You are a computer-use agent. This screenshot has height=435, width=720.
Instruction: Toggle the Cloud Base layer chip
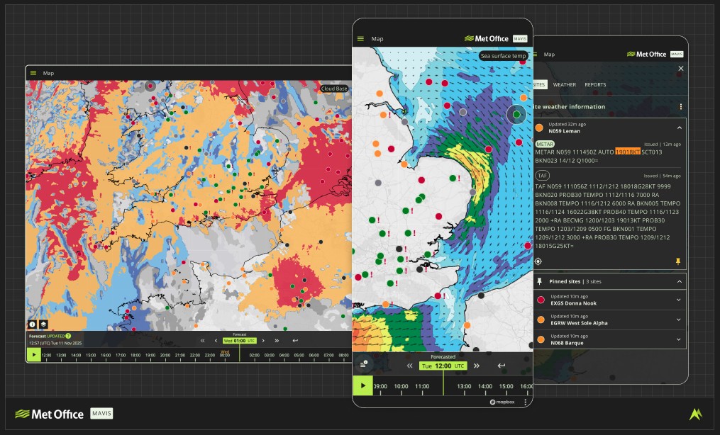click(334, 89)
